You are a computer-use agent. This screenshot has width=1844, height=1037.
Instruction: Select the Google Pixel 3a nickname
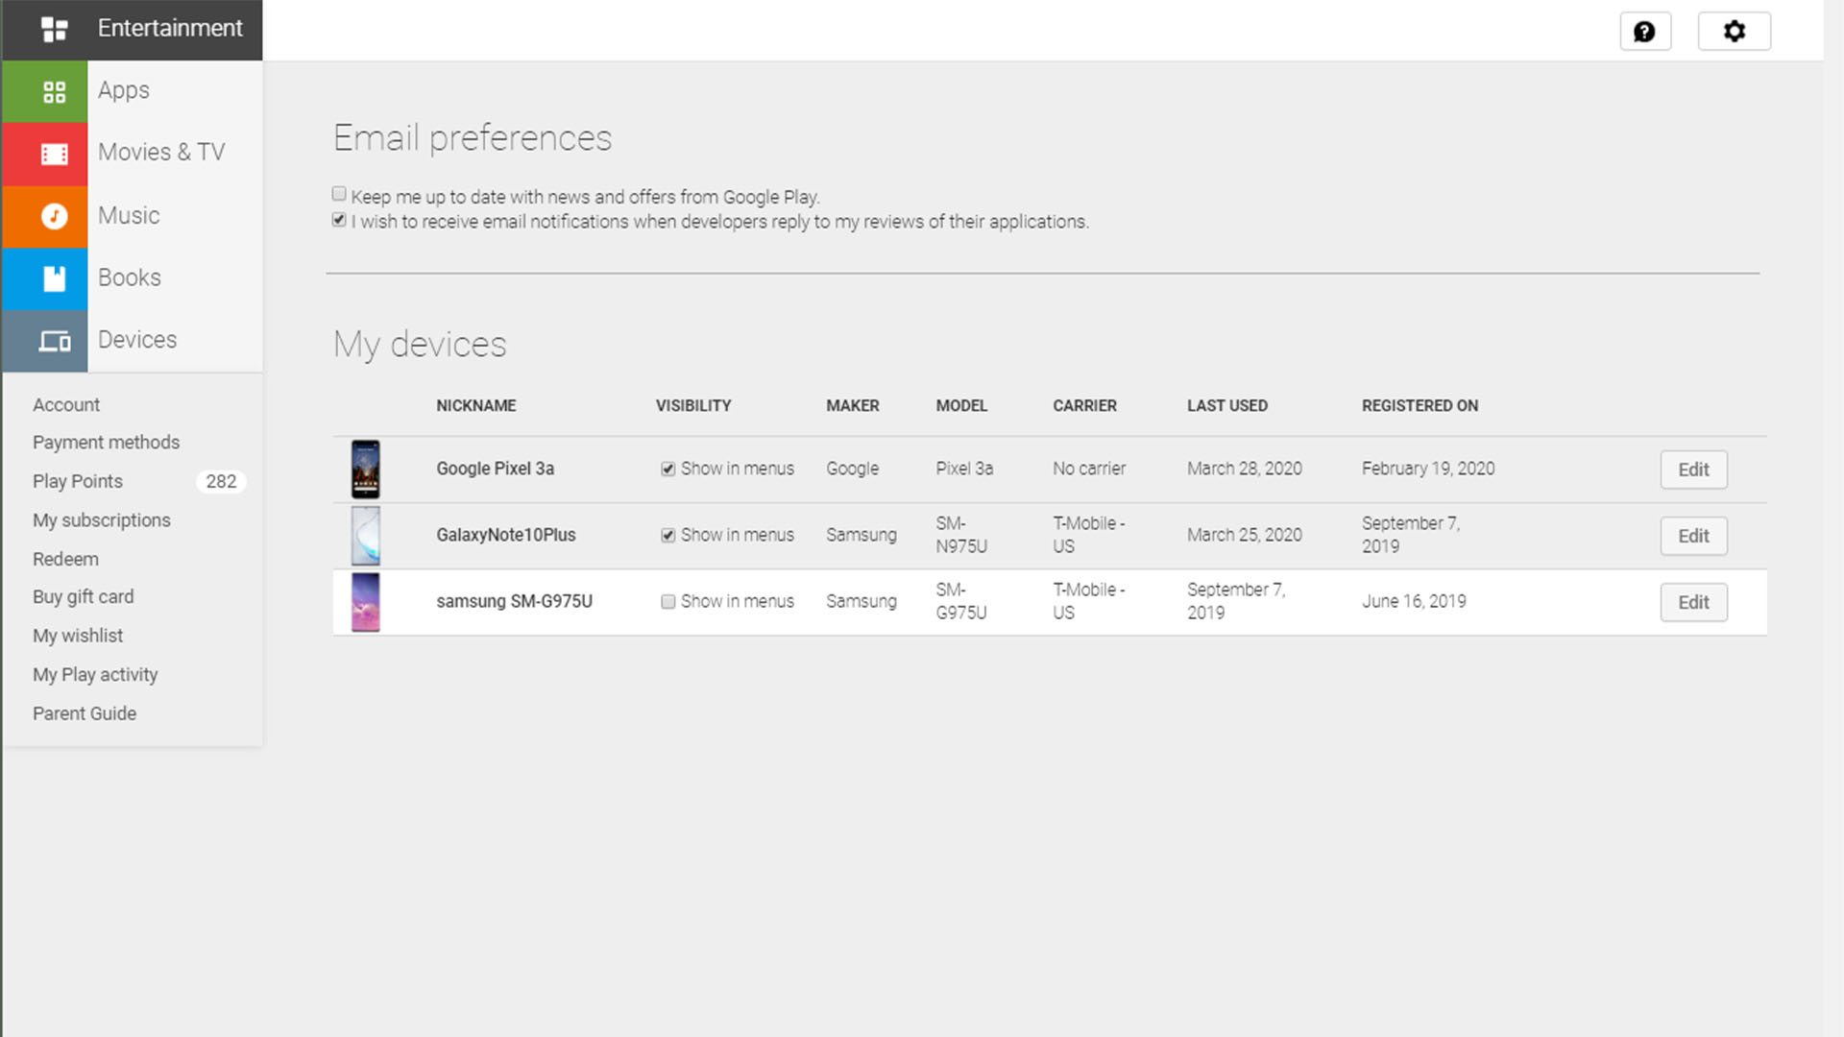[x=496, y=469]
